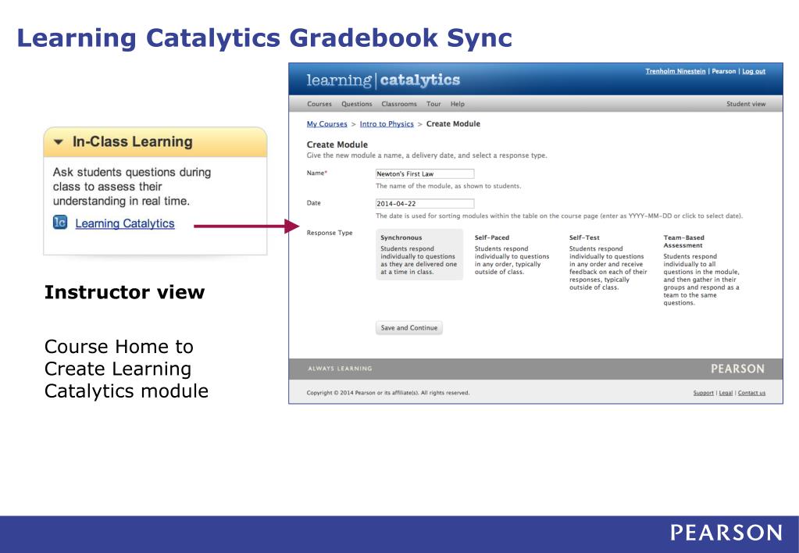Open the Support footer link

[703, 393]
